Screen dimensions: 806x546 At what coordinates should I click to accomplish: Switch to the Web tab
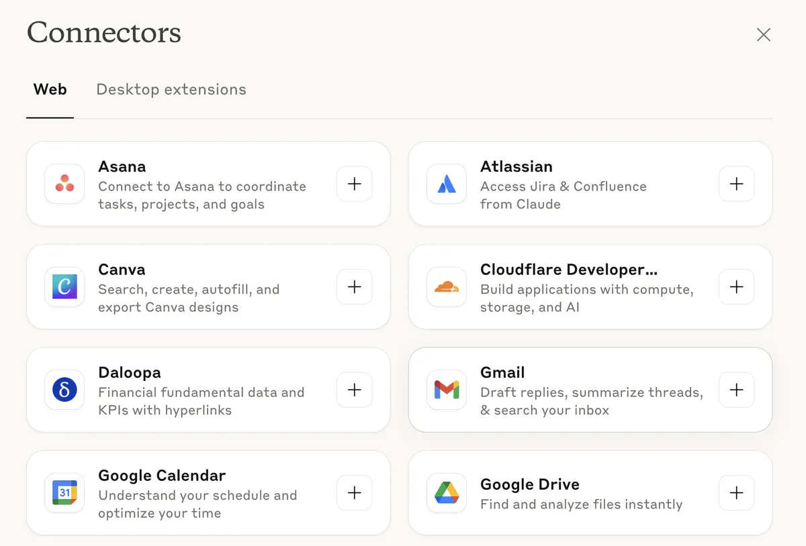pos(50,89)
